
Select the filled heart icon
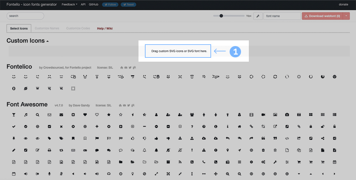pyautogui.click(x=85, y=115)
